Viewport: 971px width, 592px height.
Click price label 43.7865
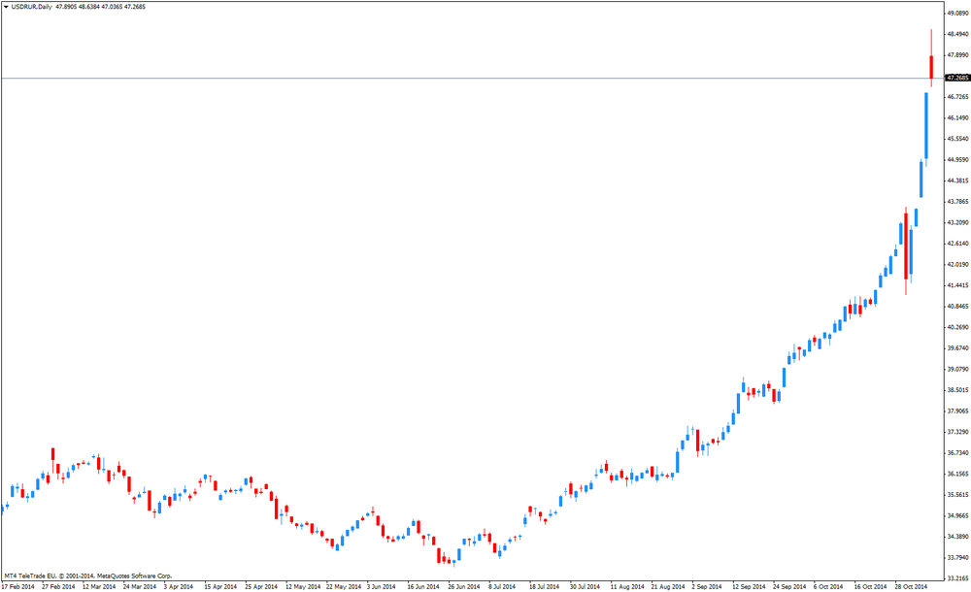957,201
